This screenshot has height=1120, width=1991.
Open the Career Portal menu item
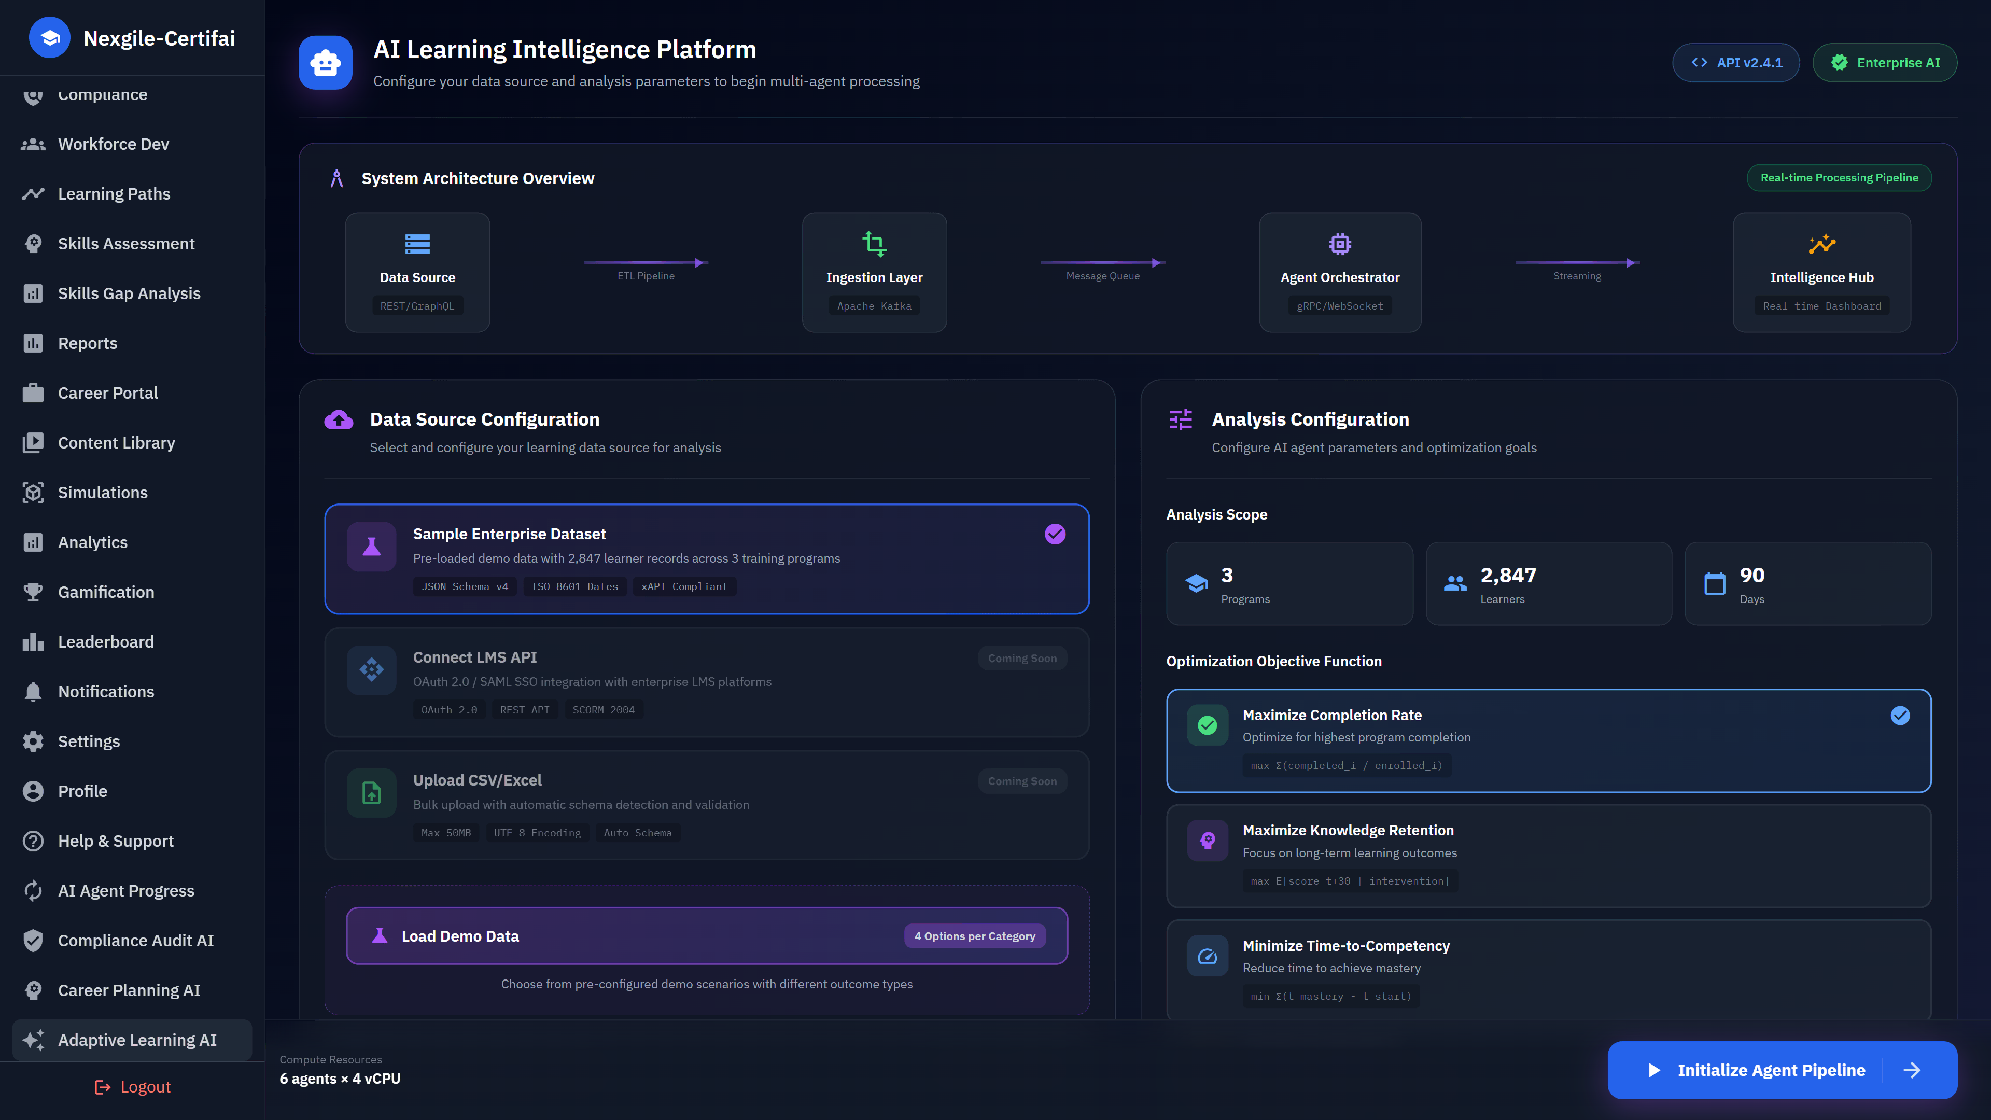(x=107, y=393)
